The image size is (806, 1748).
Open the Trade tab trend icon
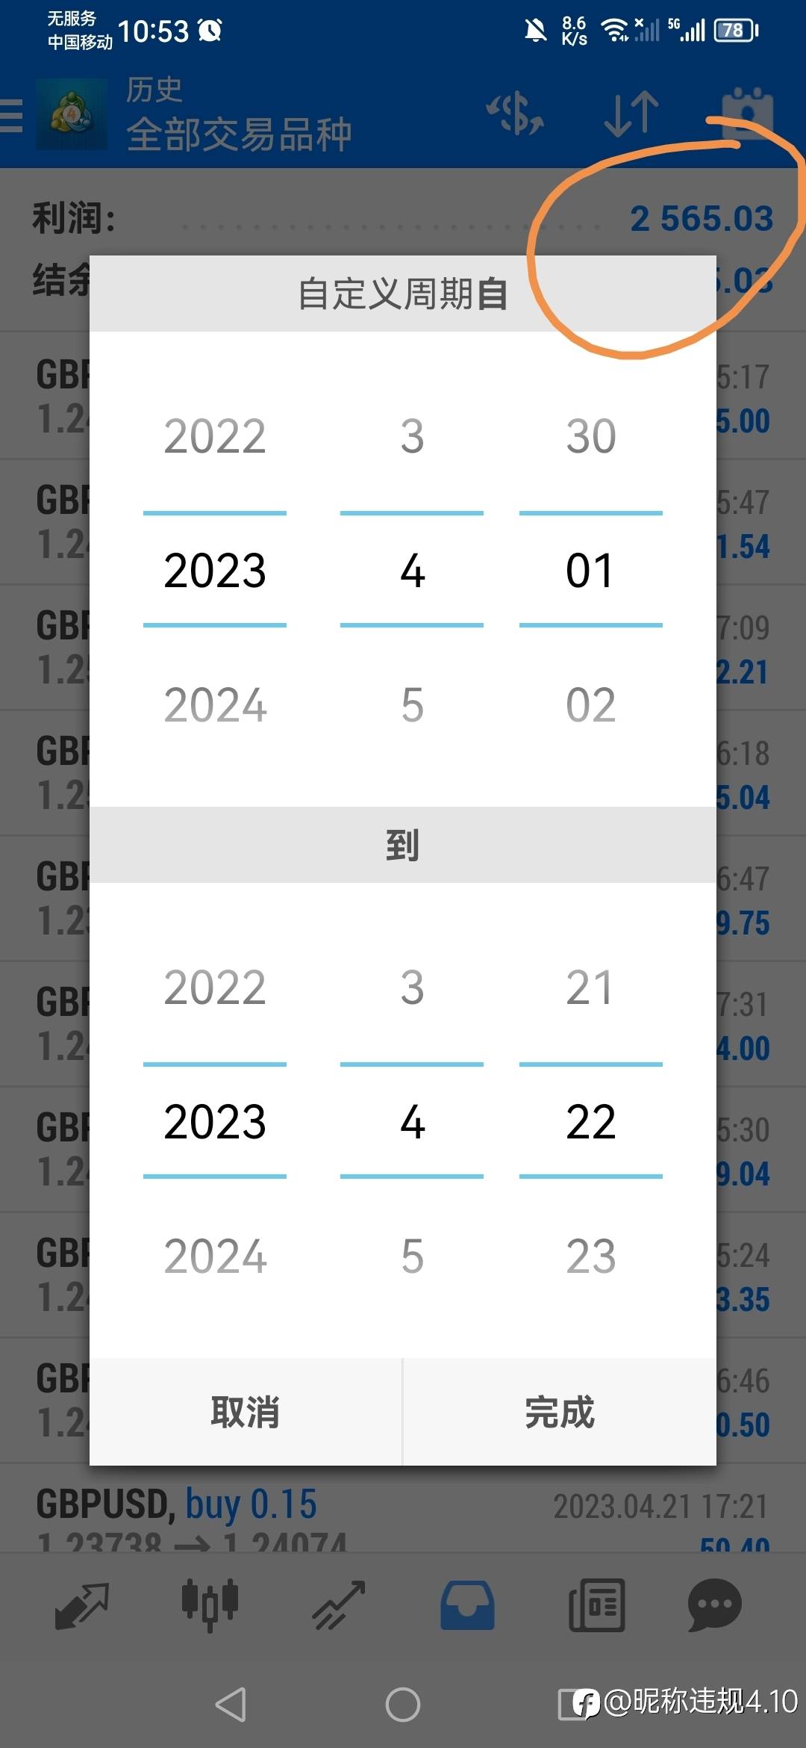(339, 1605)
